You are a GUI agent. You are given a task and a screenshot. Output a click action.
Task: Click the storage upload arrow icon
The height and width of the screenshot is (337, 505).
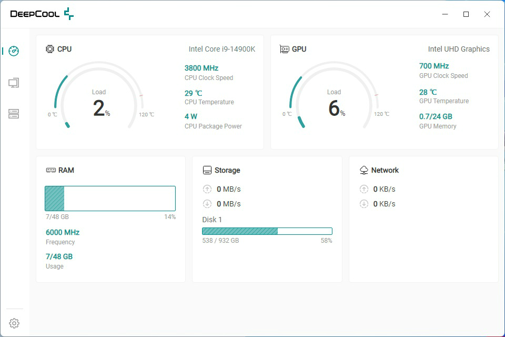click(x=207, y=189)
